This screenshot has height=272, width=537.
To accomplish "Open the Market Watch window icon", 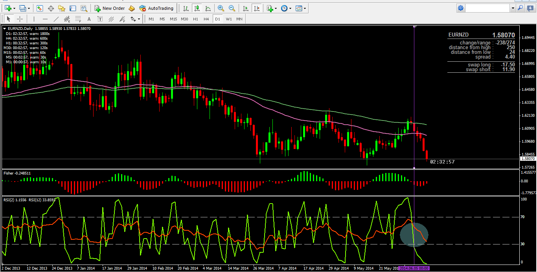I will (40, 8).
